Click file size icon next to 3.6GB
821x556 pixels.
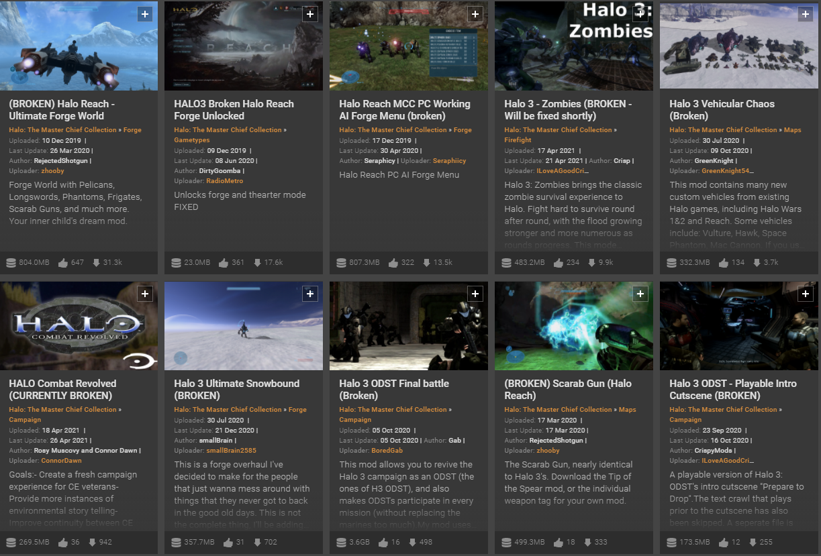coord(341,542)
